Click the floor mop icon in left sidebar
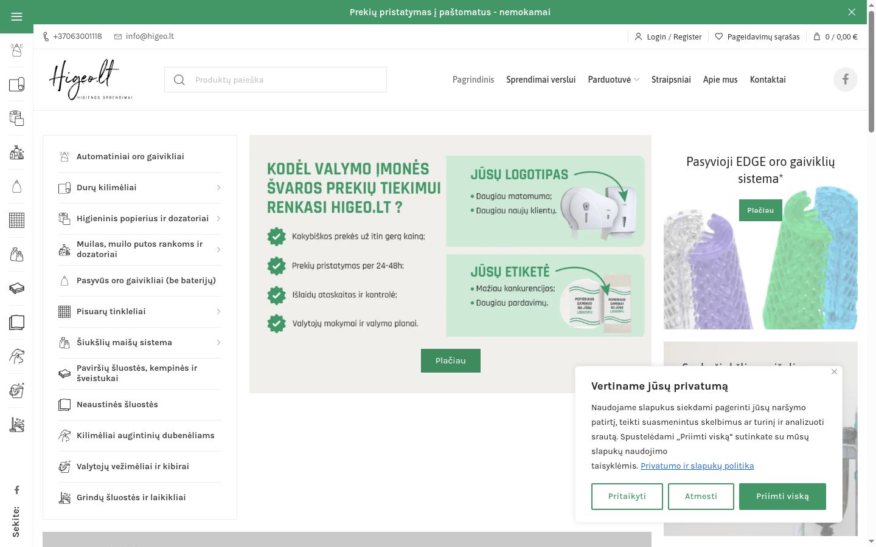 click(16, 424)
